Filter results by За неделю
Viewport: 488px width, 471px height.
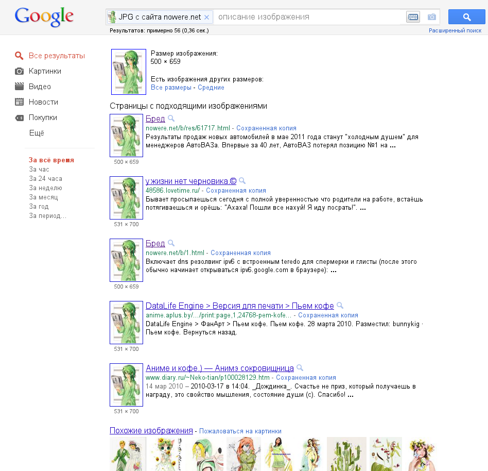(x=45, y=188)
